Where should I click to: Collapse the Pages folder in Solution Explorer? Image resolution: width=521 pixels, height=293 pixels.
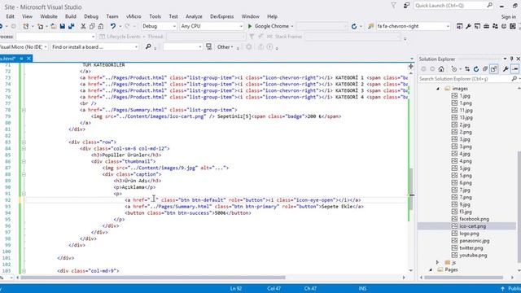431,269
